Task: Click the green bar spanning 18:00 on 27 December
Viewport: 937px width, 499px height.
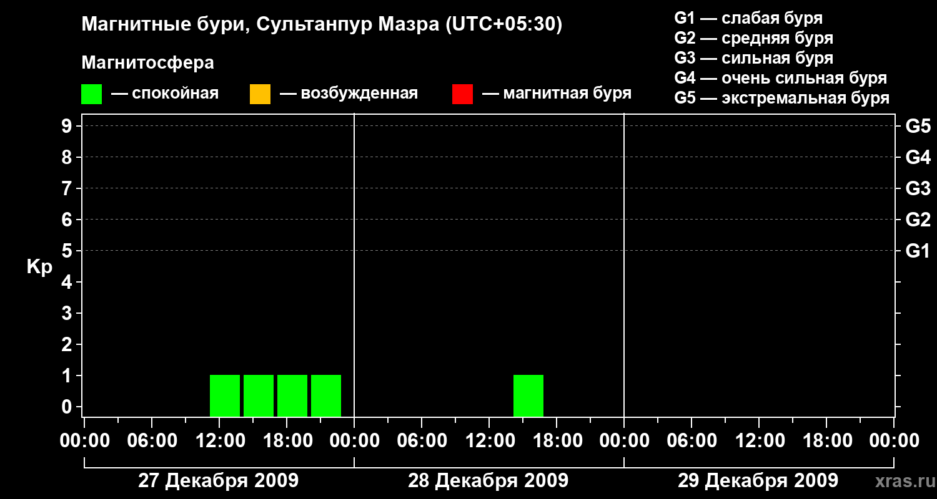Action: 292,395
